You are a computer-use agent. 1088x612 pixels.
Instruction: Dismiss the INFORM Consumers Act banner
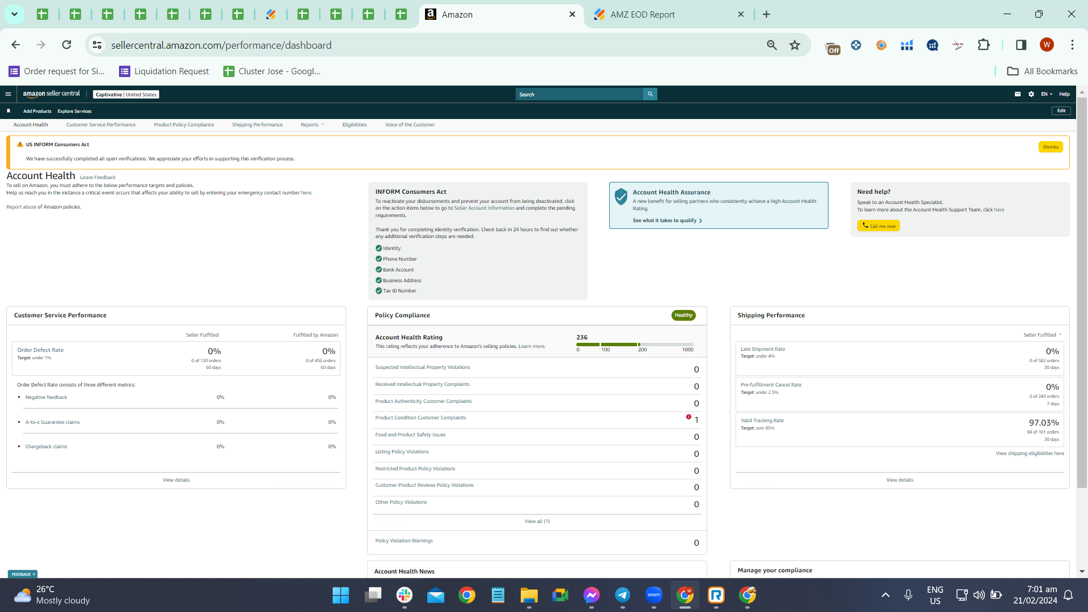pos(1051,147)
